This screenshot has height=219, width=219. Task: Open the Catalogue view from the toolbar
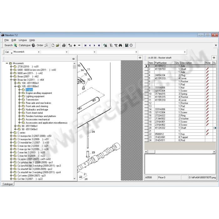pyautogui.click(x=27, y=45)
